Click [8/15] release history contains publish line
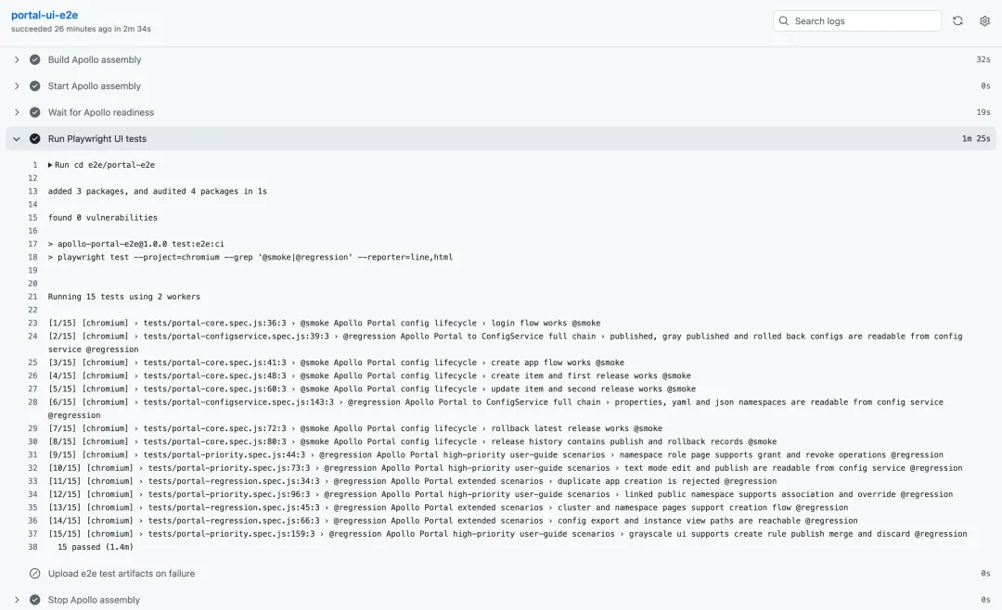Image resolution: width=1002 pixels, height=610 pixels. pyautogui.click(x=412, y=442)
